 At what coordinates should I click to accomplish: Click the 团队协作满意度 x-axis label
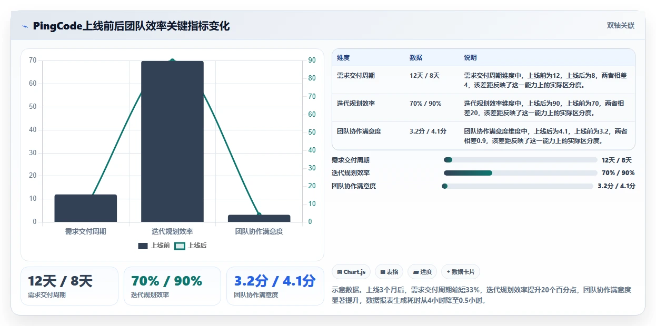point(259,231)
